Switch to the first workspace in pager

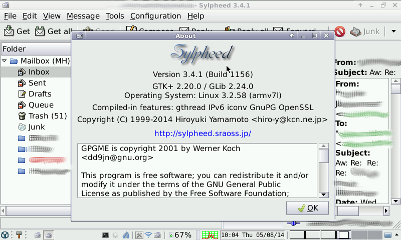(x=297, y=235)
